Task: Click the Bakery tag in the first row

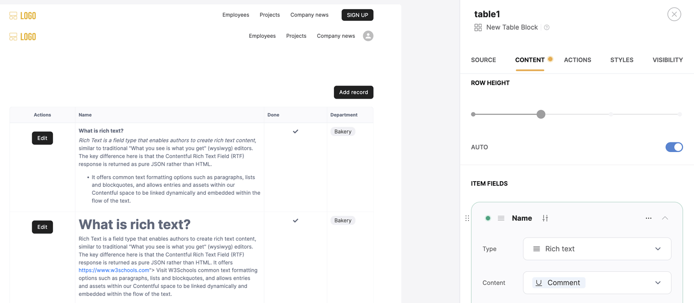Action: tap(343, 131)
